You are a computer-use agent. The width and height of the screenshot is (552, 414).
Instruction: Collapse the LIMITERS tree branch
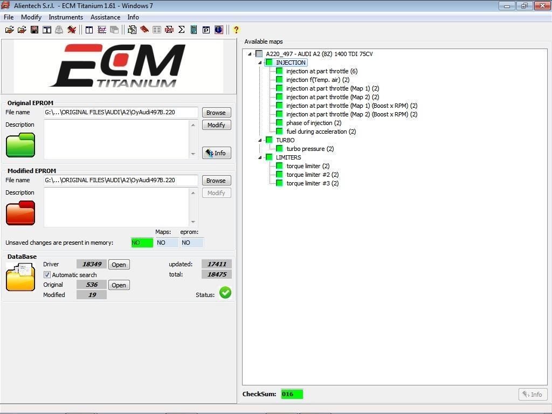coord(260,157)
